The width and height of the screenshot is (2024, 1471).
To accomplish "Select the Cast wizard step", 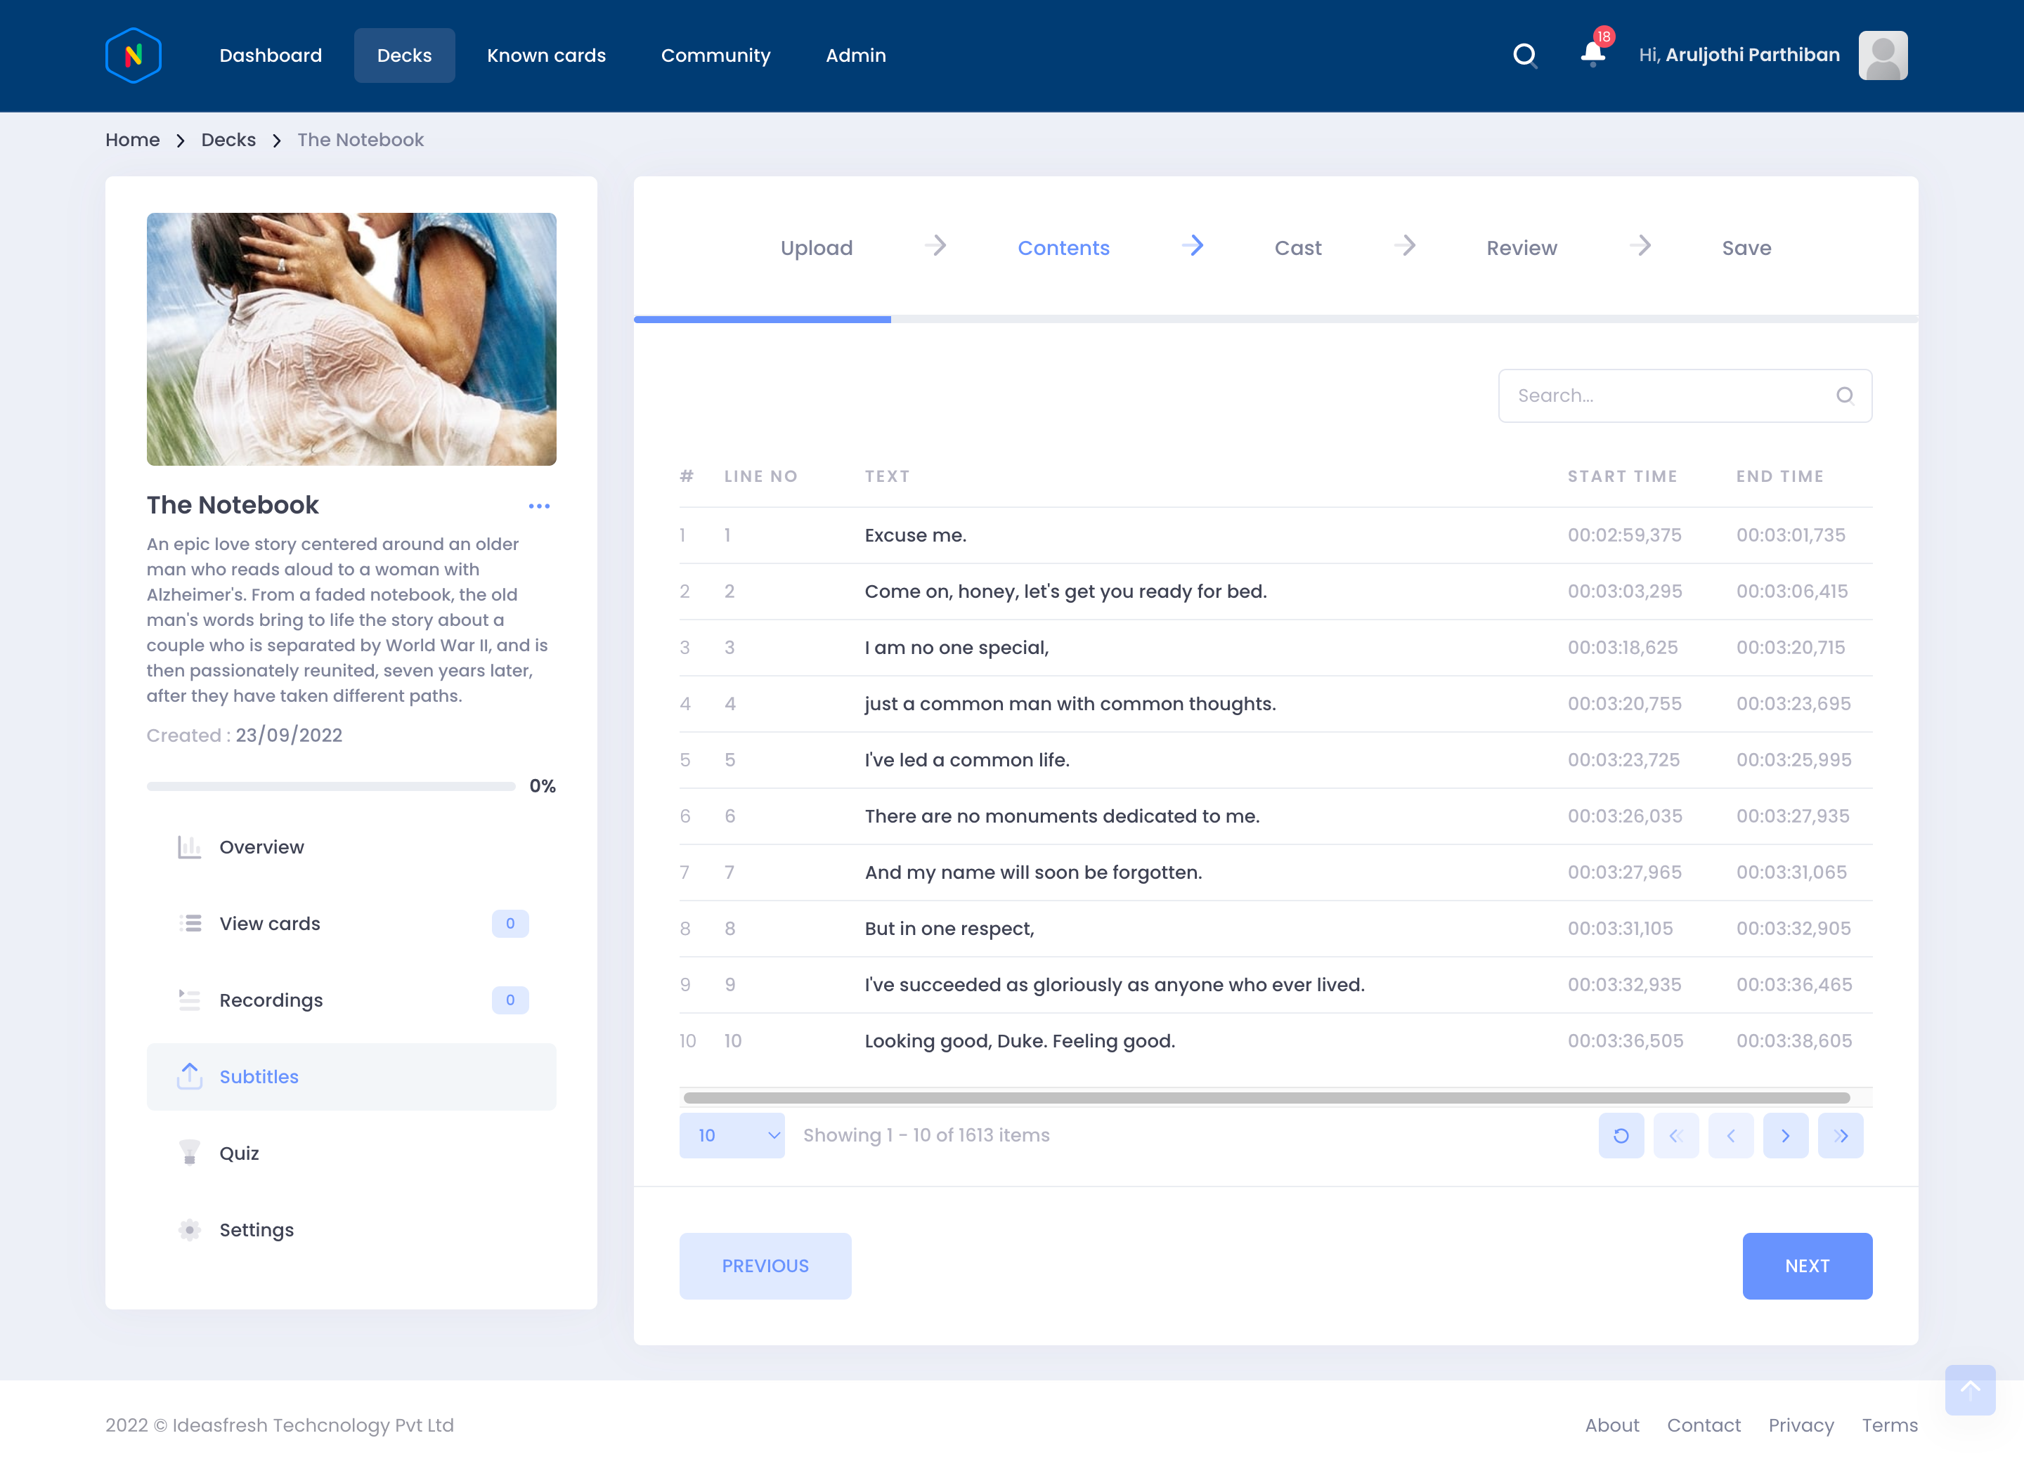I will click(1297, 248).
